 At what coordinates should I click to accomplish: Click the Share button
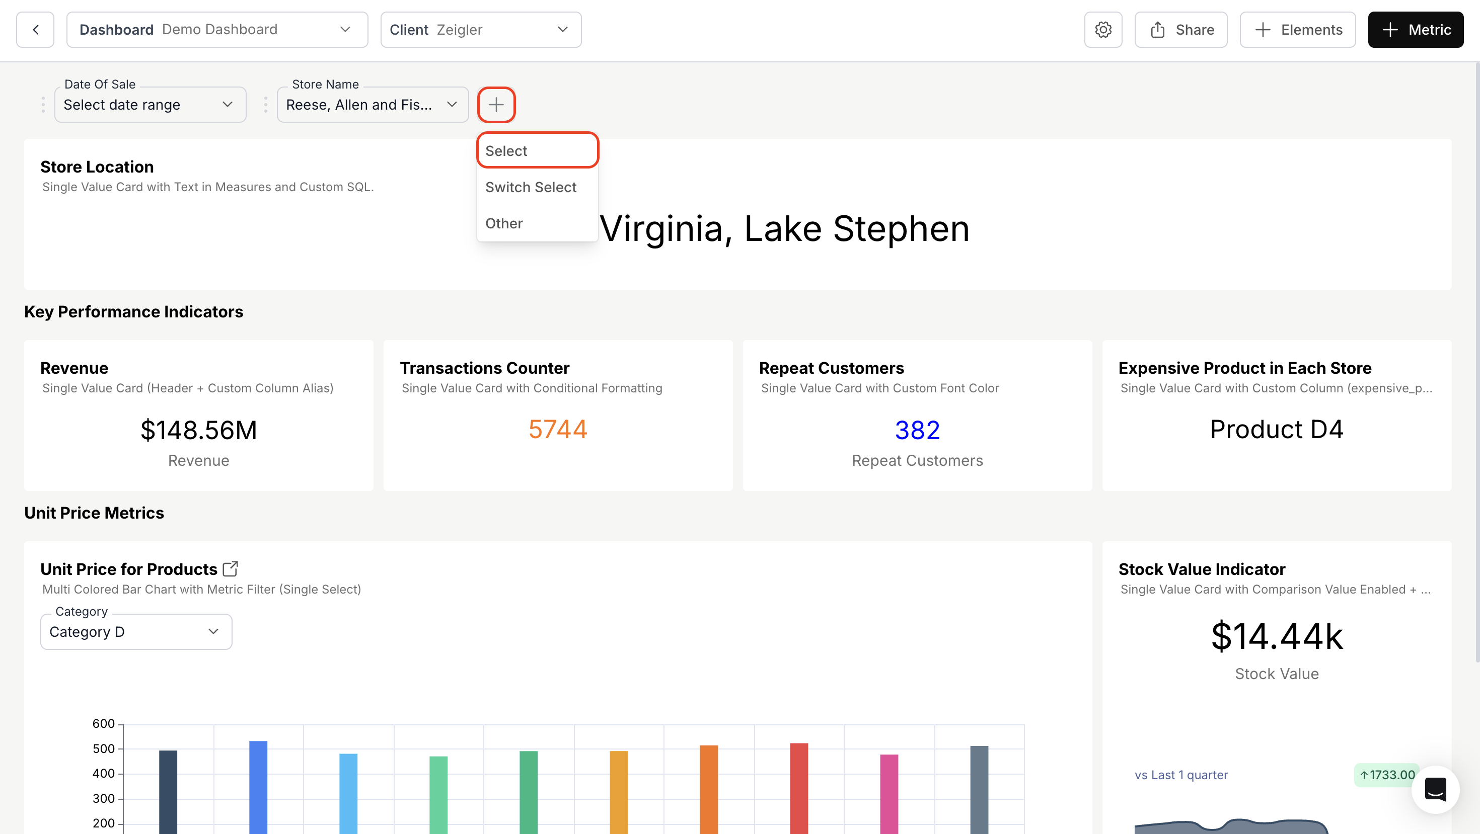coord(1181,30)
